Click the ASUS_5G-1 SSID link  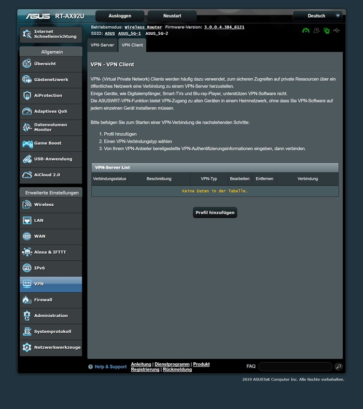tap(130, 33)
